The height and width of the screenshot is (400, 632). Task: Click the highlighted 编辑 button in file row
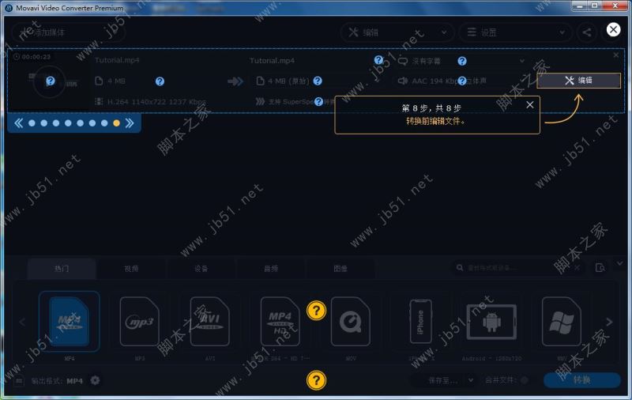pos(579,81)
